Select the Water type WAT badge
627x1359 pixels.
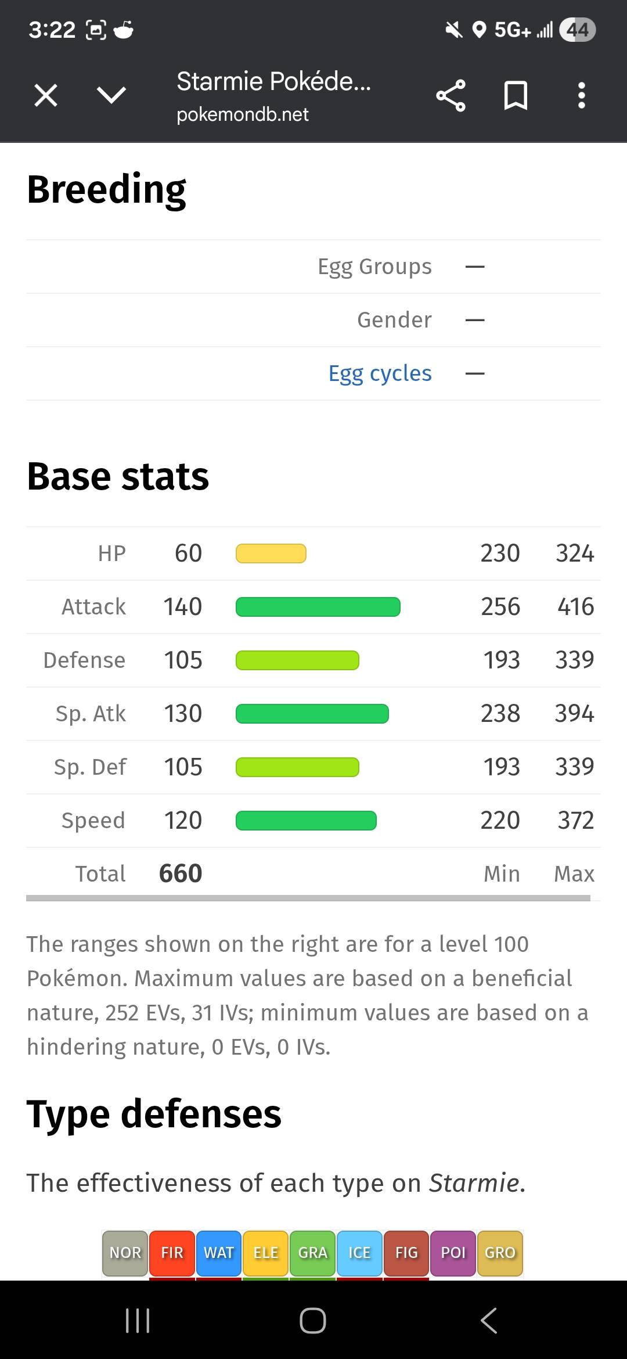[219, 1253]
